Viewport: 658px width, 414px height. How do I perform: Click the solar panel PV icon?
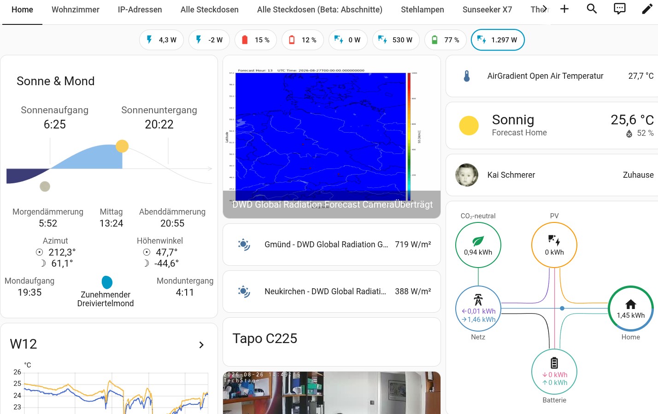pos(554,240)
